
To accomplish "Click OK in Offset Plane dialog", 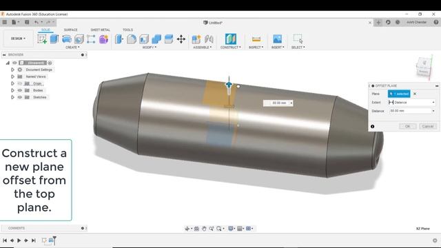I will pos(407,126).
